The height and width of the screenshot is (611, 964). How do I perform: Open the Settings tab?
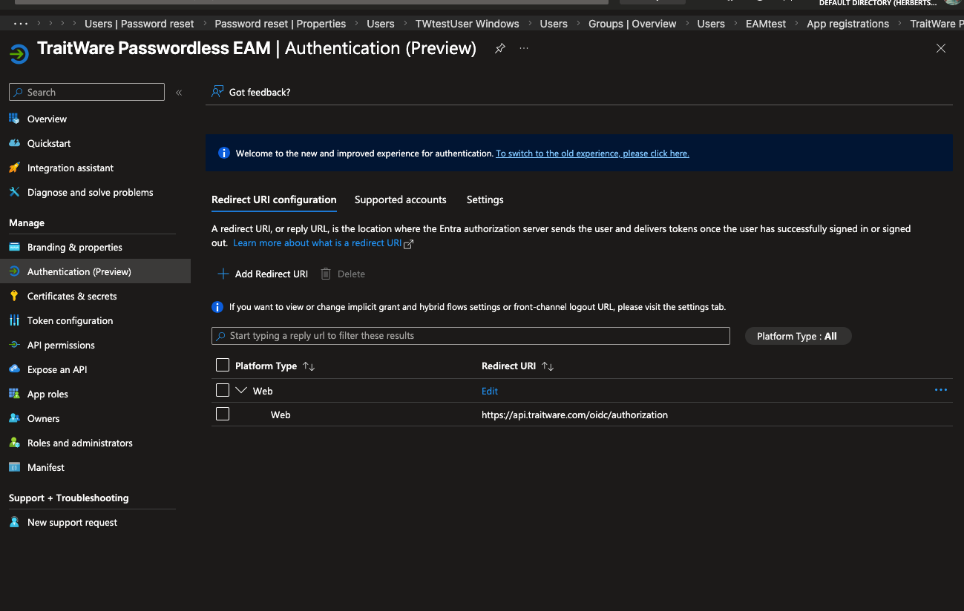pos(485,199)
